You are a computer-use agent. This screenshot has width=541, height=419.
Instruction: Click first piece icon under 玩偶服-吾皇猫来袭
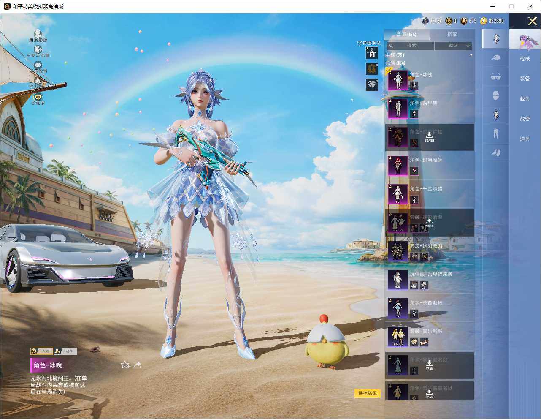click(414, 285)
